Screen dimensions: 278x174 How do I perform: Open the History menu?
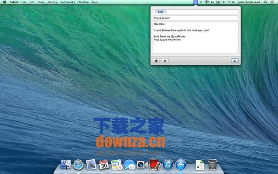pyautogui.click(x=52, y=2)
